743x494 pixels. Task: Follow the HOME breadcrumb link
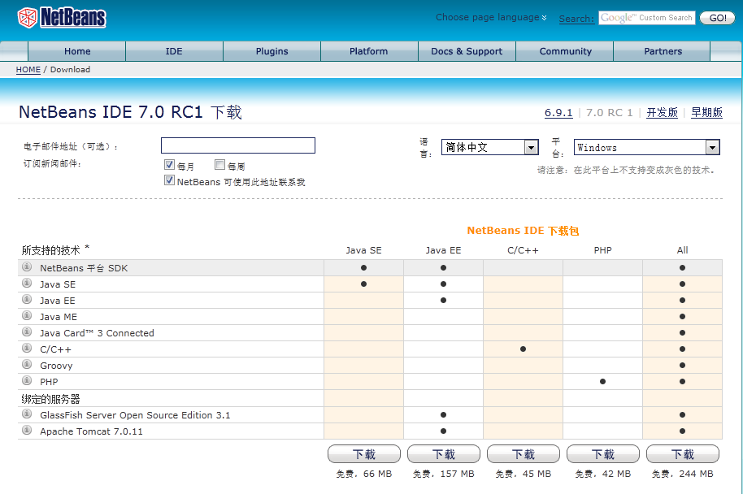(28, 70)
